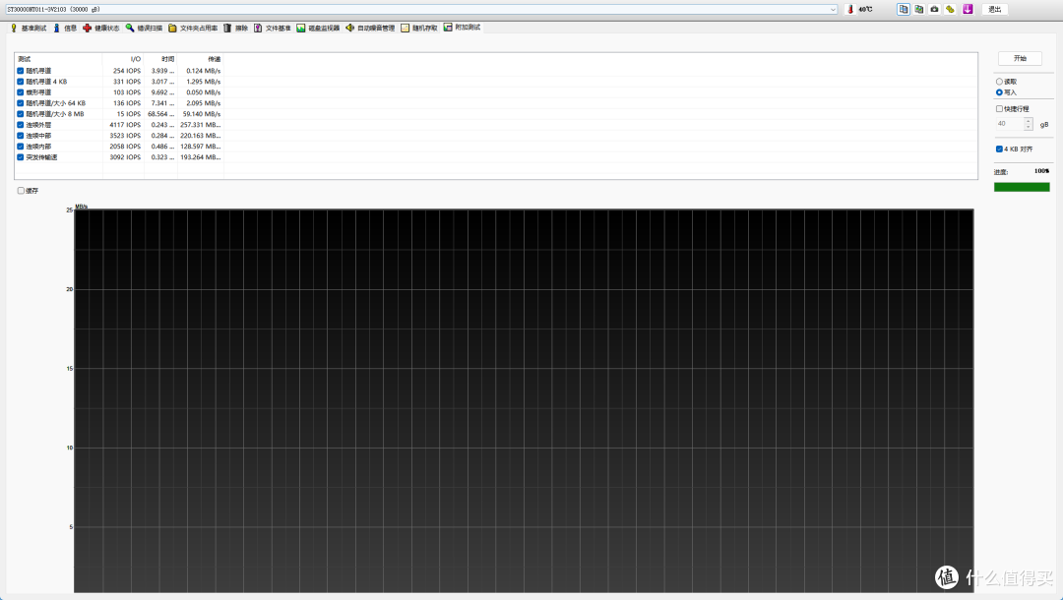This screenshot has width=1063, height=600.
Task: Toggle the 随机寻道/大小 64 KB checkbox
Action: point(21,103)
